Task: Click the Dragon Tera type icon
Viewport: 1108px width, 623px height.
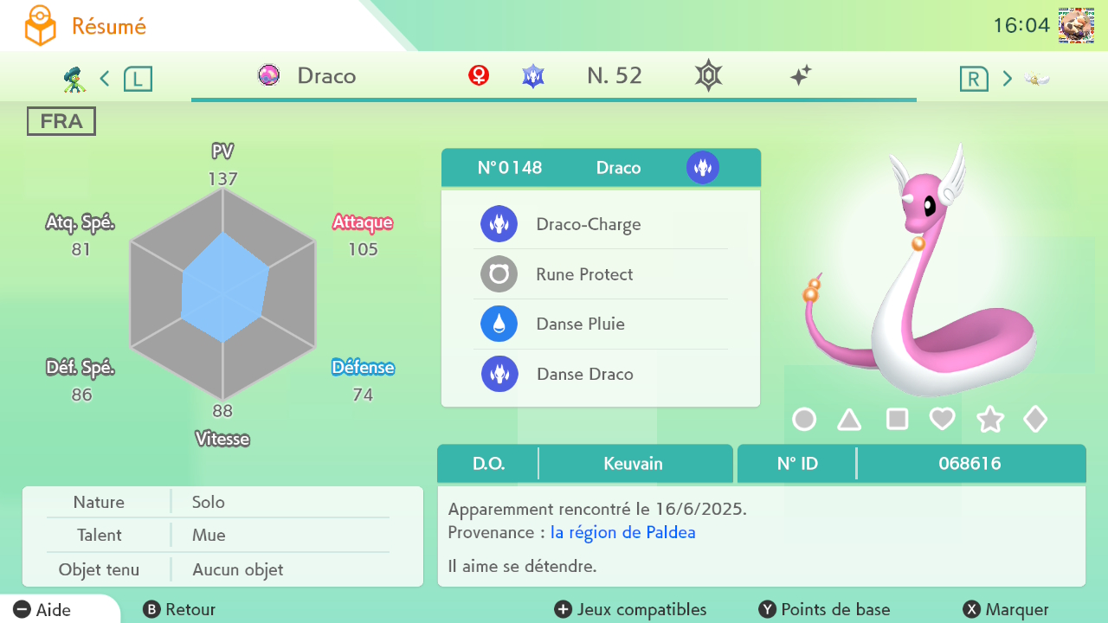Action: tap(533, 76)
